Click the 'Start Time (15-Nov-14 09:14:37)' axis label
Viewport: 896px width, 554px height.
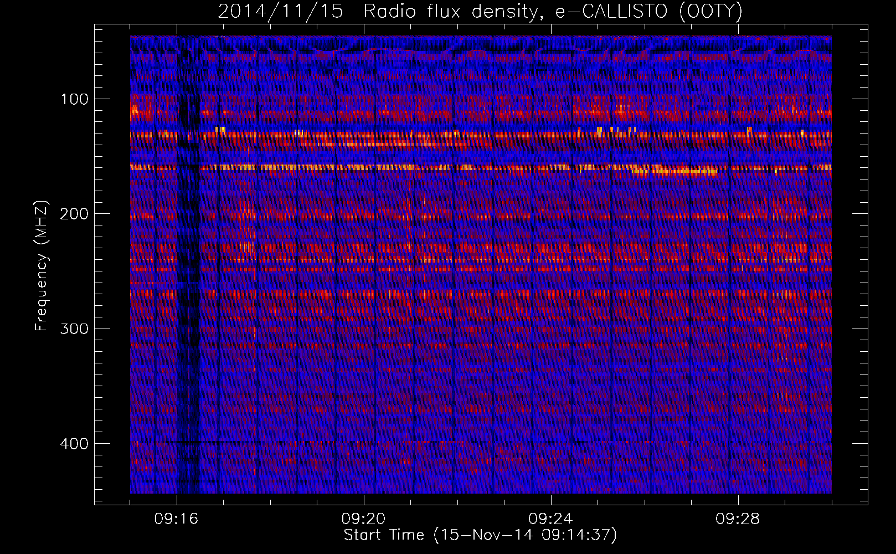480,535
